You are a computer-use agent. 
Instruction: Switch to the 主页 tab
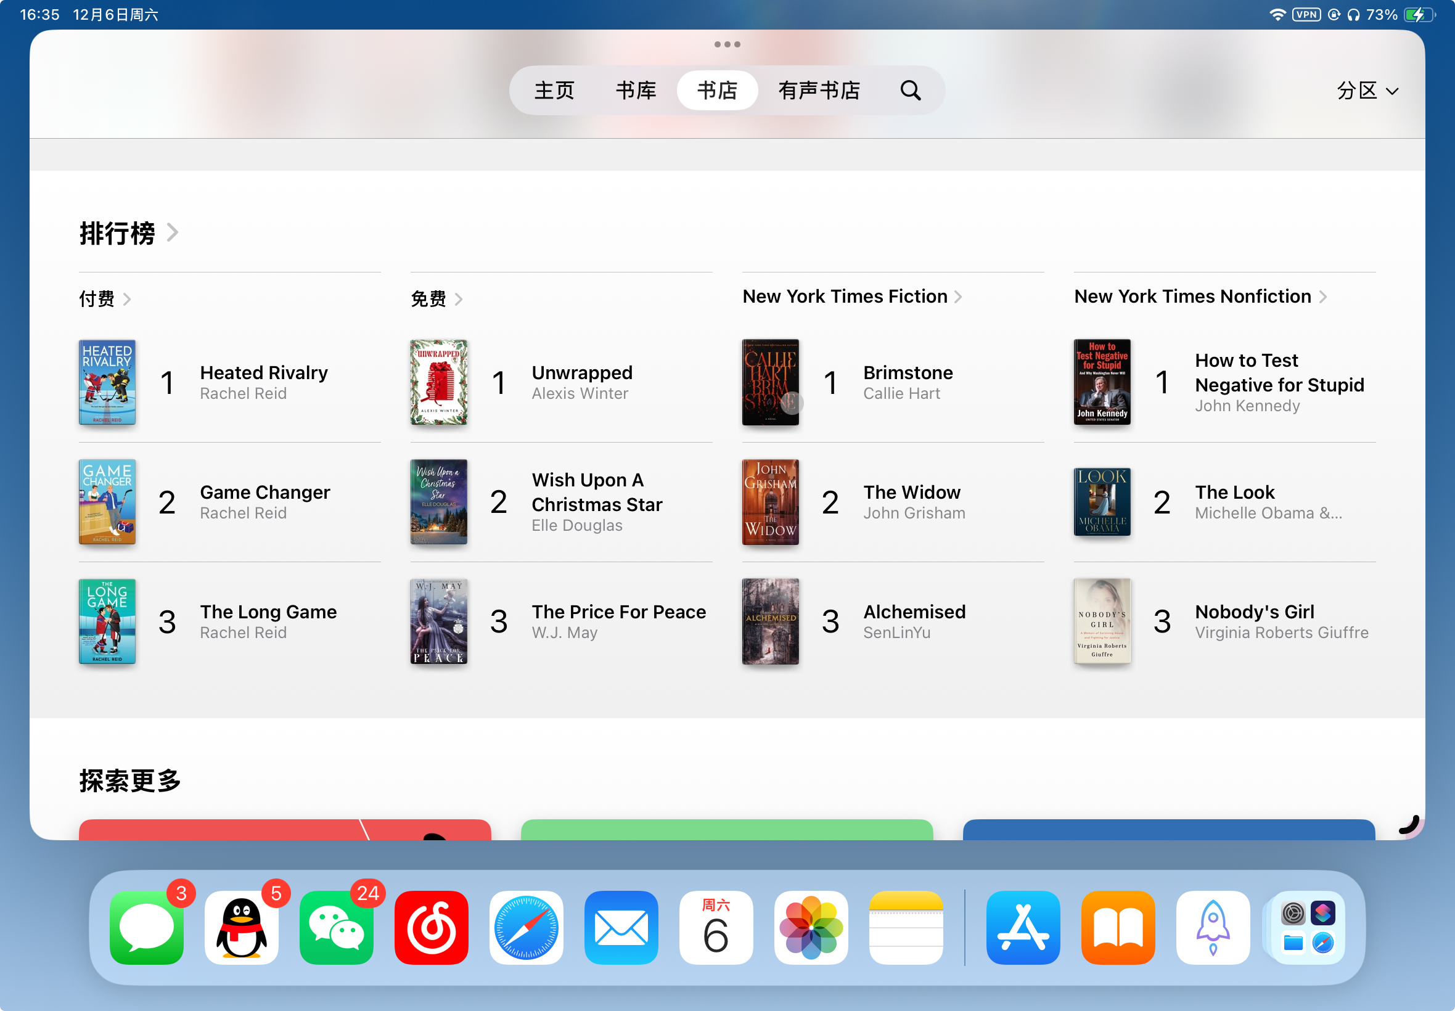tap(554, 91)
